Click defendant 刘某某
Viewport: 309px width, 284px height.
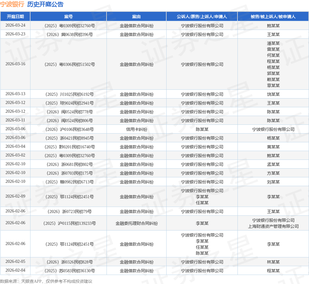point(273,182)
